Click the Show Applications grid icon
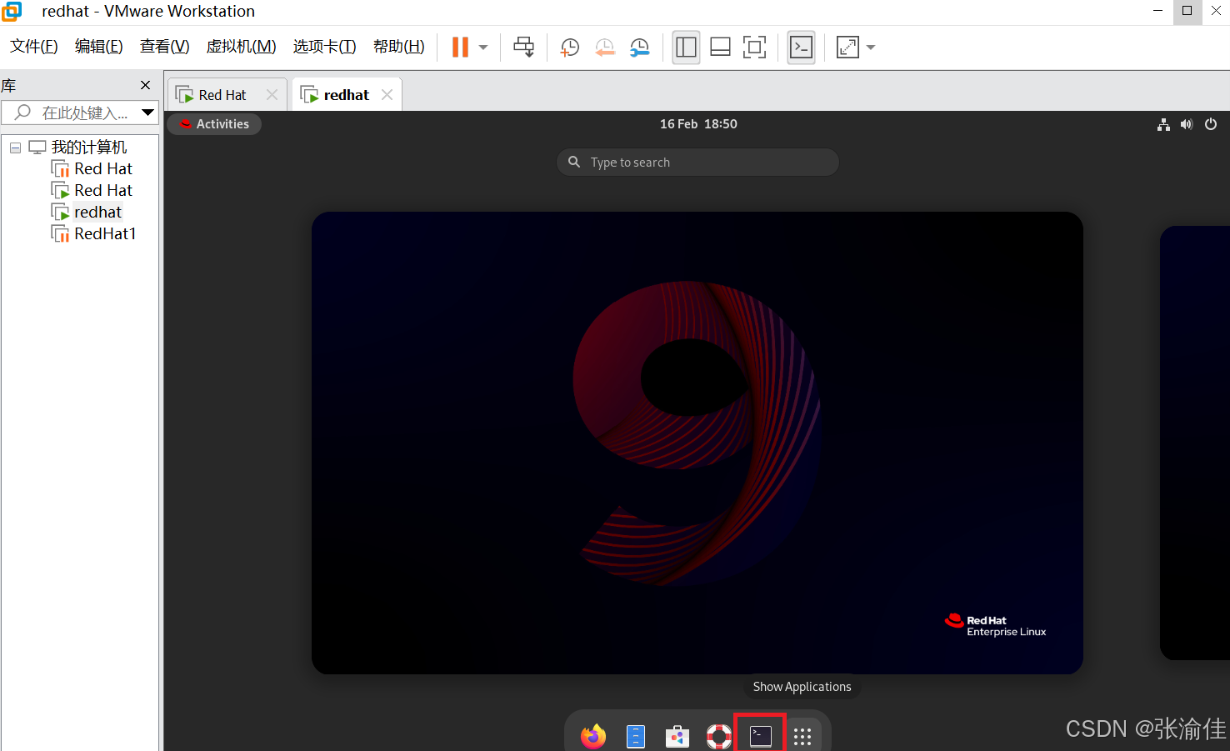This screenshot has height=751, width=1230. [802, 736]
